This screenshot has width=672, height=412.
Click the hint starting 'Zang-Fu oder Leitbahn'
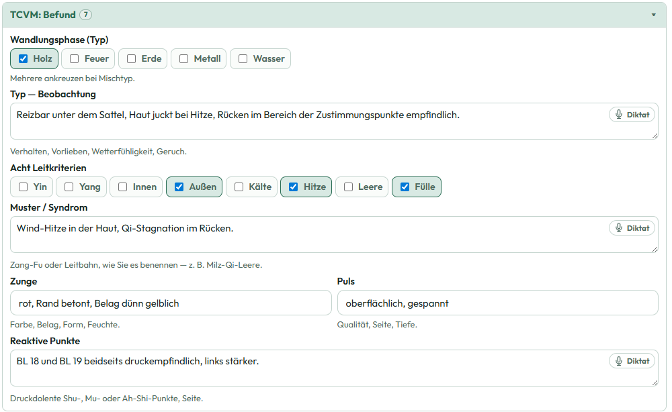point(136,265)
